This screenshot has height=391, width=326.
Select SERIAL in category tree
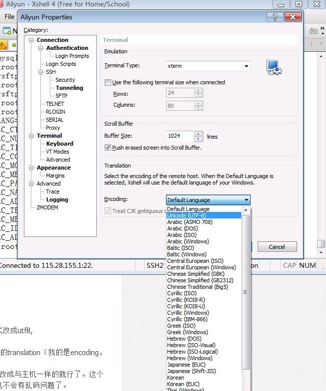coord(55,120)
